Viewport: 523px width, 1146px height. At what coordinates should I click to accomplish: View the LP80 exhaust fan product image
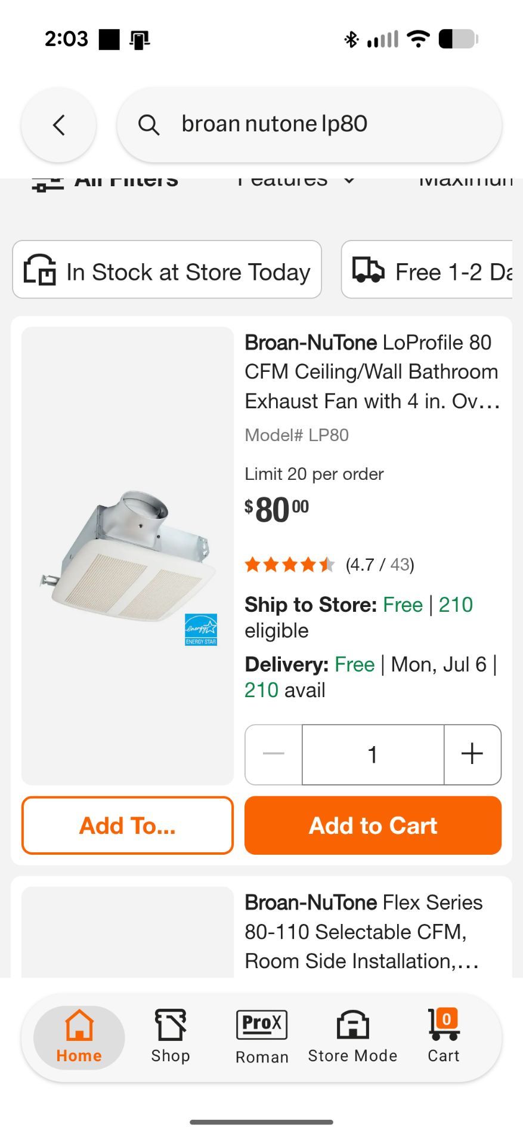(x=128, y=556)
